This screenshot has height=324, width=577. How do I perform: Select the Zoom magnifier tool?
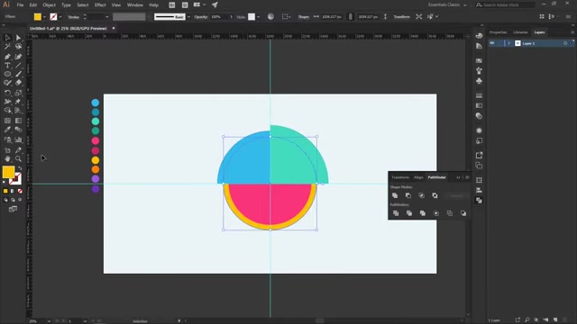(x=18, y=158)
